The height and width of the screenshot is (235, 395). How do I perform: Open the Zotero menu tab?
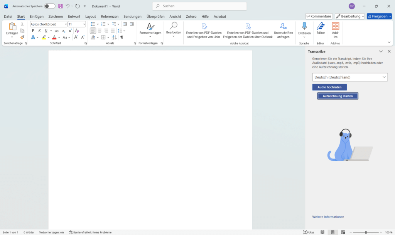[x=191, y=16]
